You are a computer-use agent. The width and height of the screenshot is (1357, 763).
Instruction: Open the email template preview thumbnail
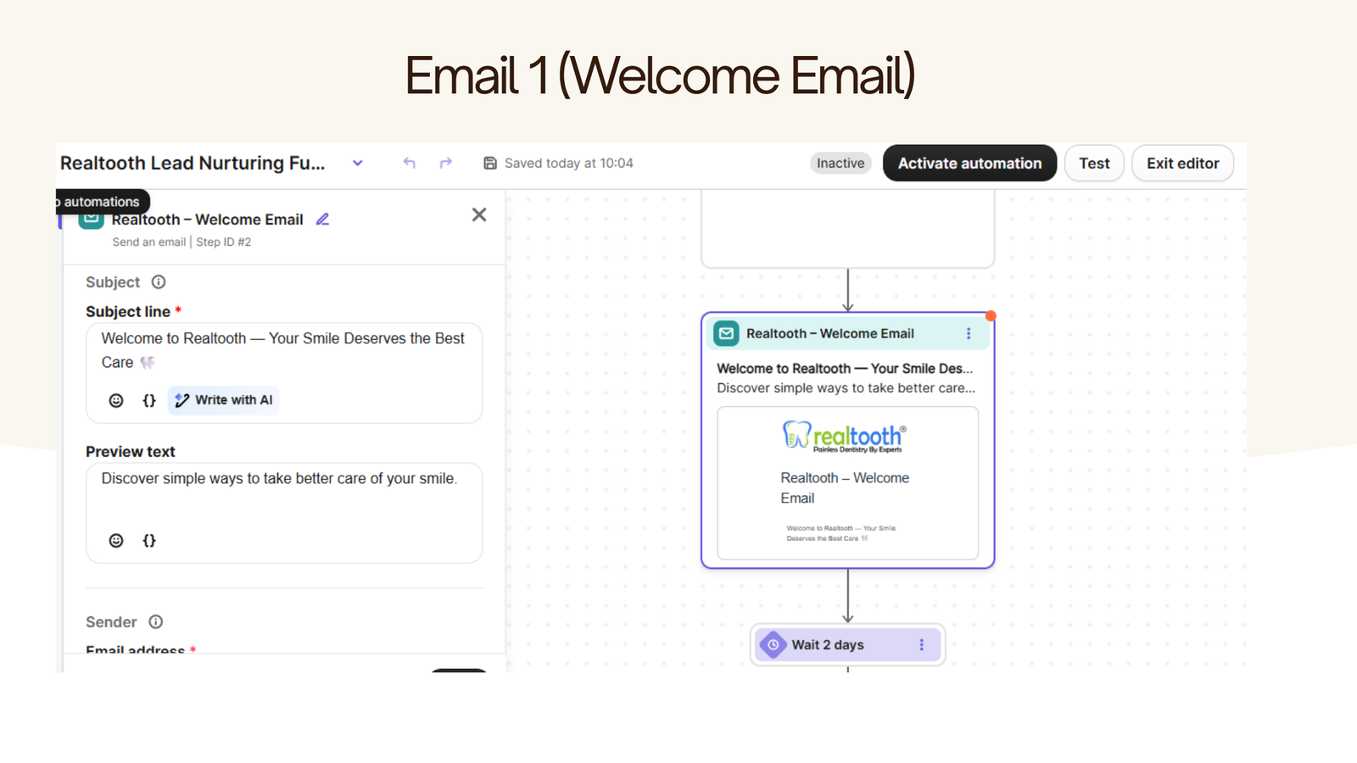847,483
